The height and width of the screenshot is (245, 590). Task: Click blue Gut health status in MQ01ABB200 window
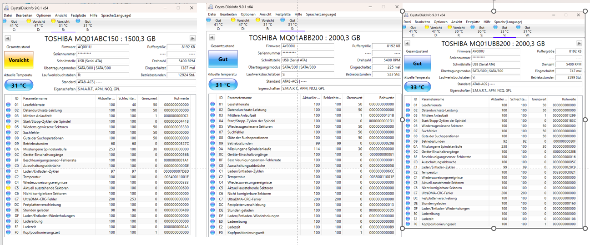pos(223,59)
